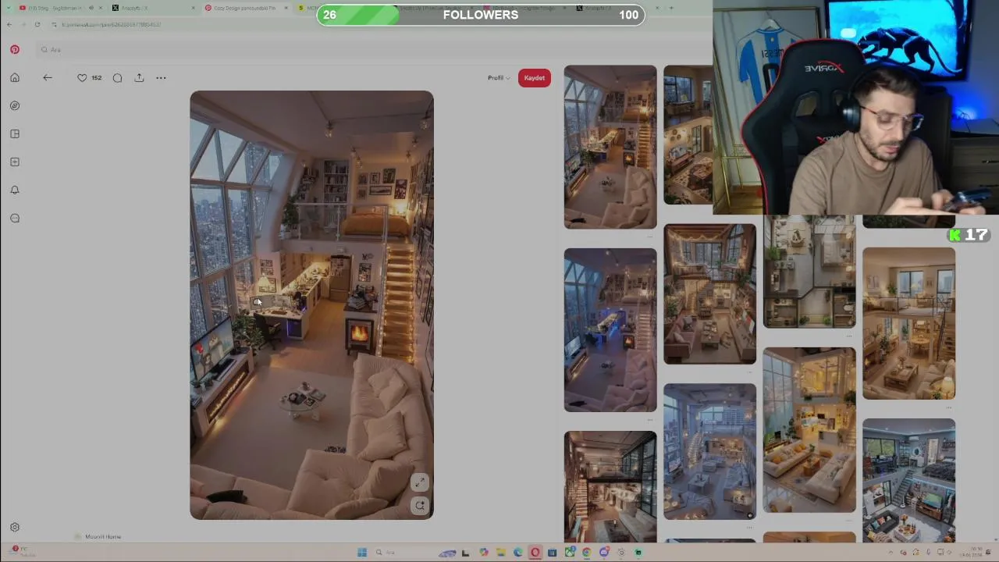Open the messages chat icon in sidebar
Image resolution: width=999 pixels, height=562 pixels.
[15, 218]
